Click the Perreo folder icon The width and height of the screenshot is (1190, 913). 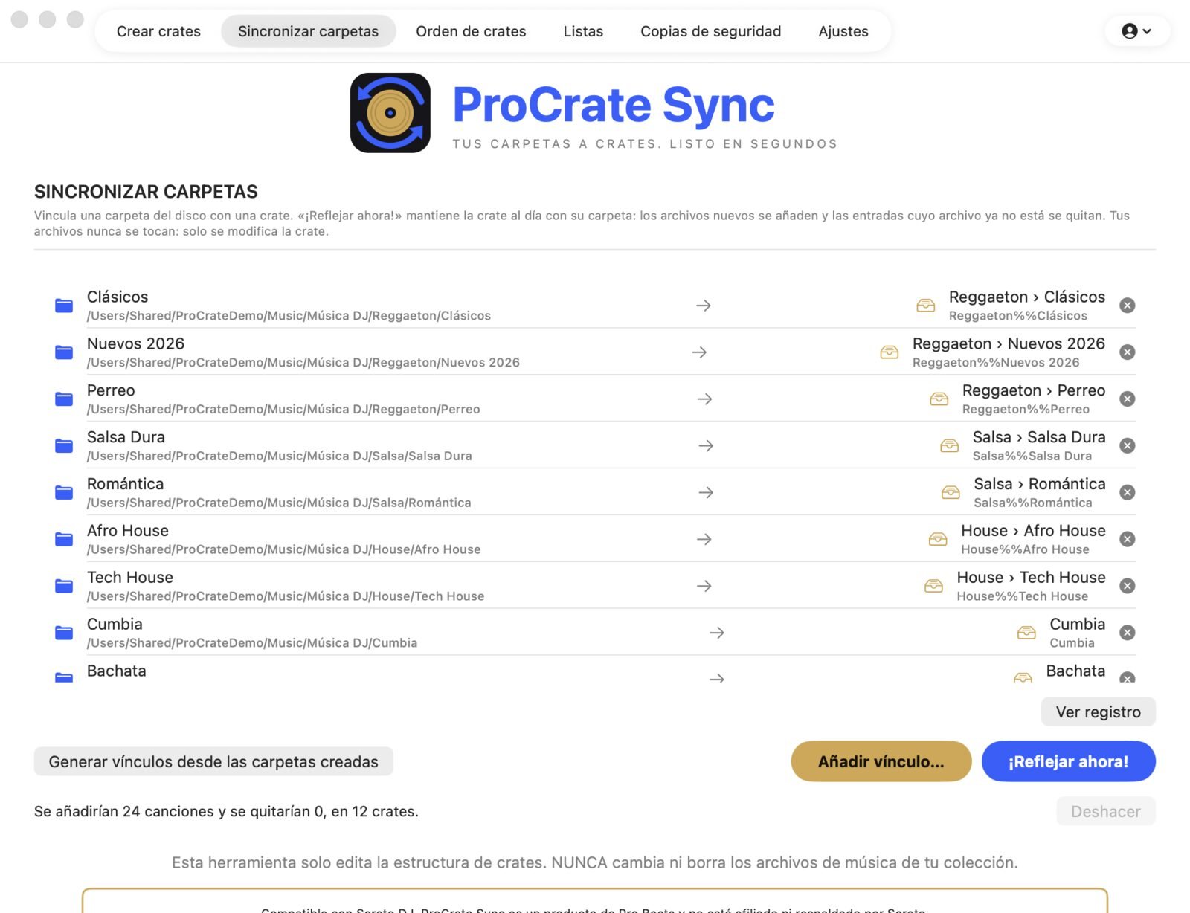[64, 399]
